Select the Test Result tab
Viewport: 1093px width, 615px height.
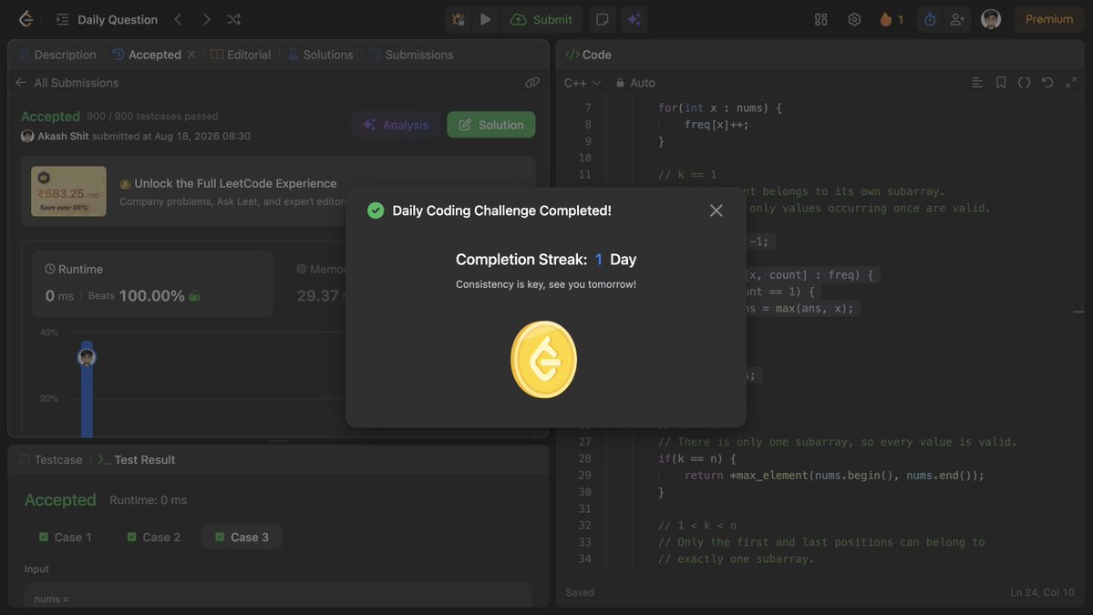coord(136,460)
